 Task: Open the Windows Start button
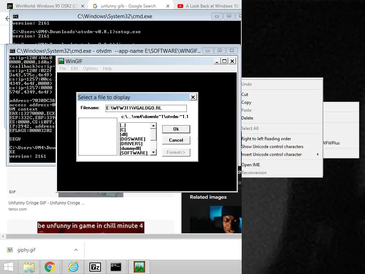point(9,267)
